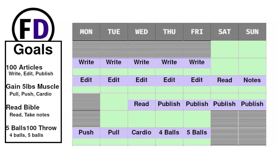Click the Cardio block on Wednesday
278x156 pixels.
141,133
